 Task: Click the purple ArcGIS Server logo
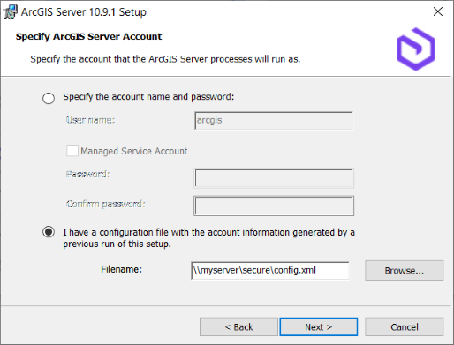416,49
